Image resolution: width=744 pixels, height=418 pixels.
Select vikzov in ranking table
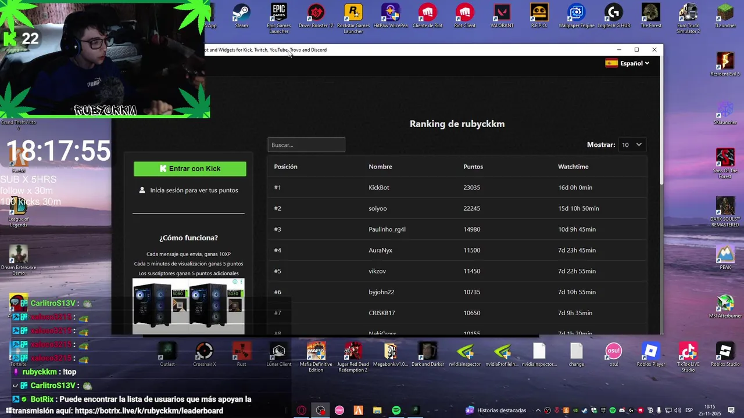377,271
